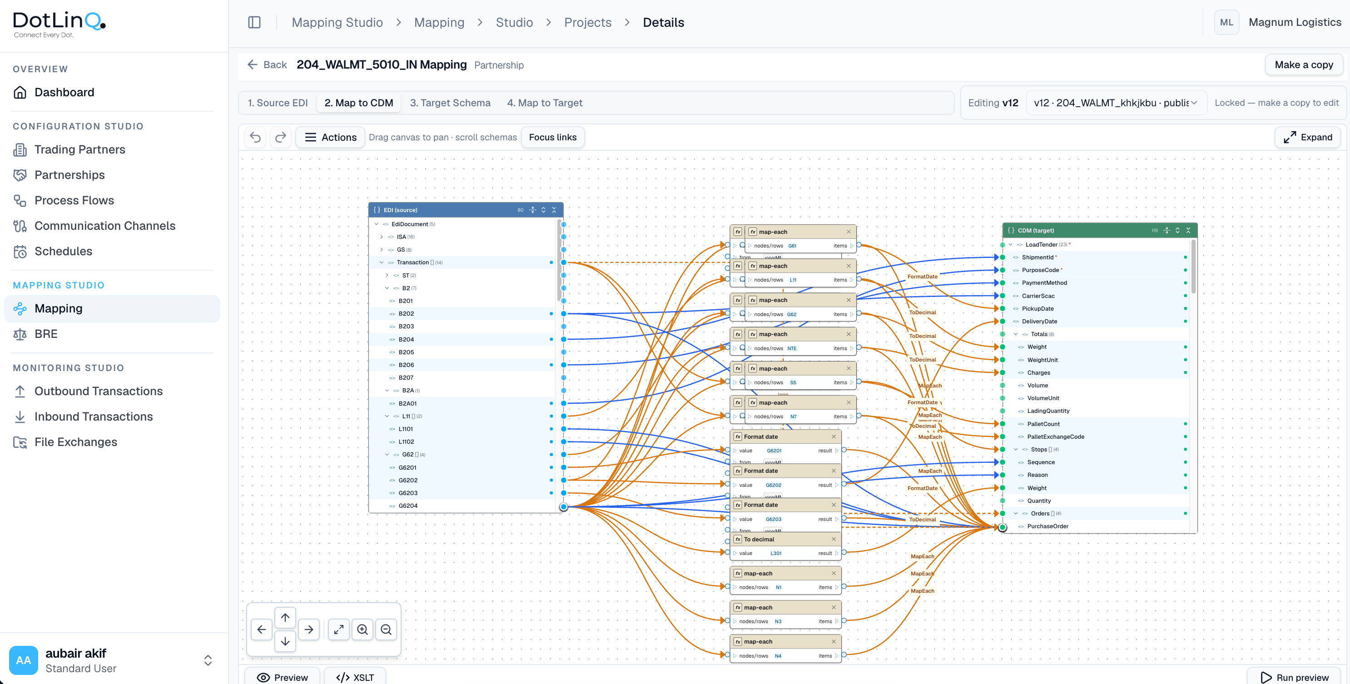
Task: Collapse the Totals node in CDM target
Action: pos(1016,334)
